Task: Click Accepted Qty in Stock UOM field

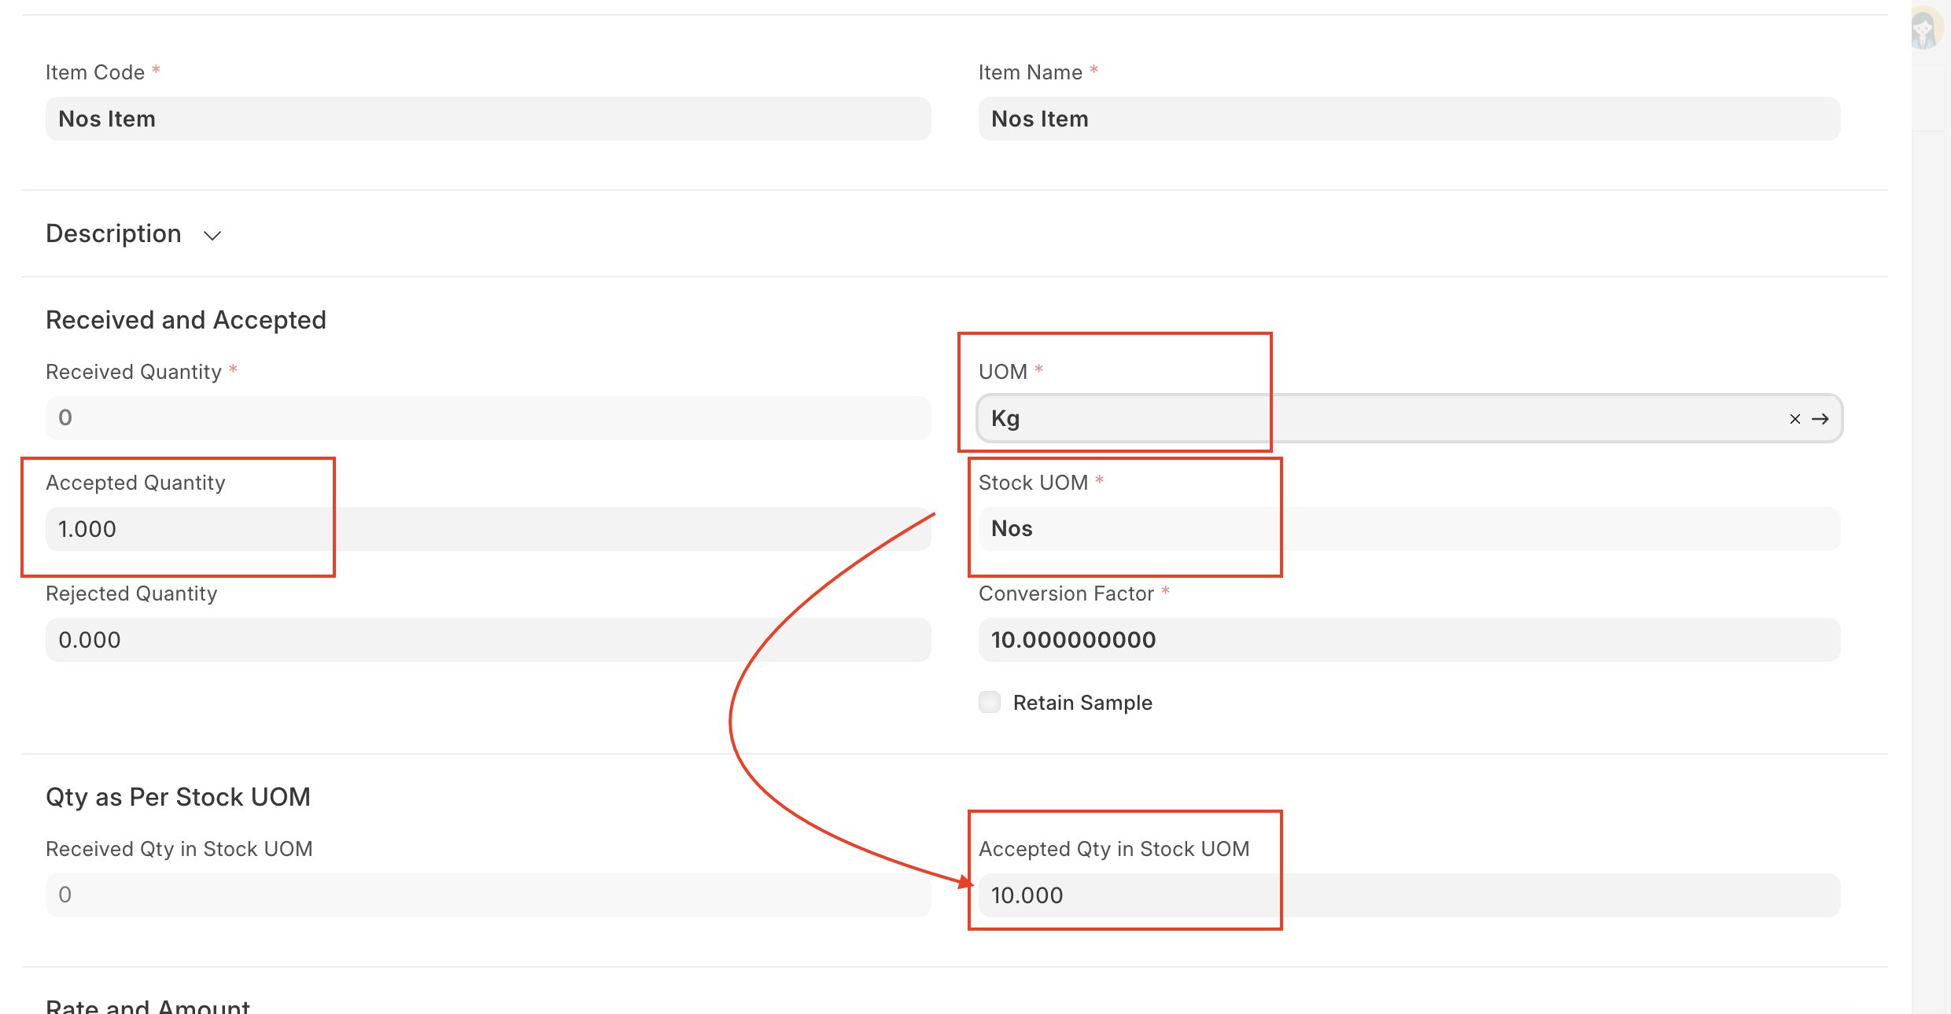Action: point(1408,895)
